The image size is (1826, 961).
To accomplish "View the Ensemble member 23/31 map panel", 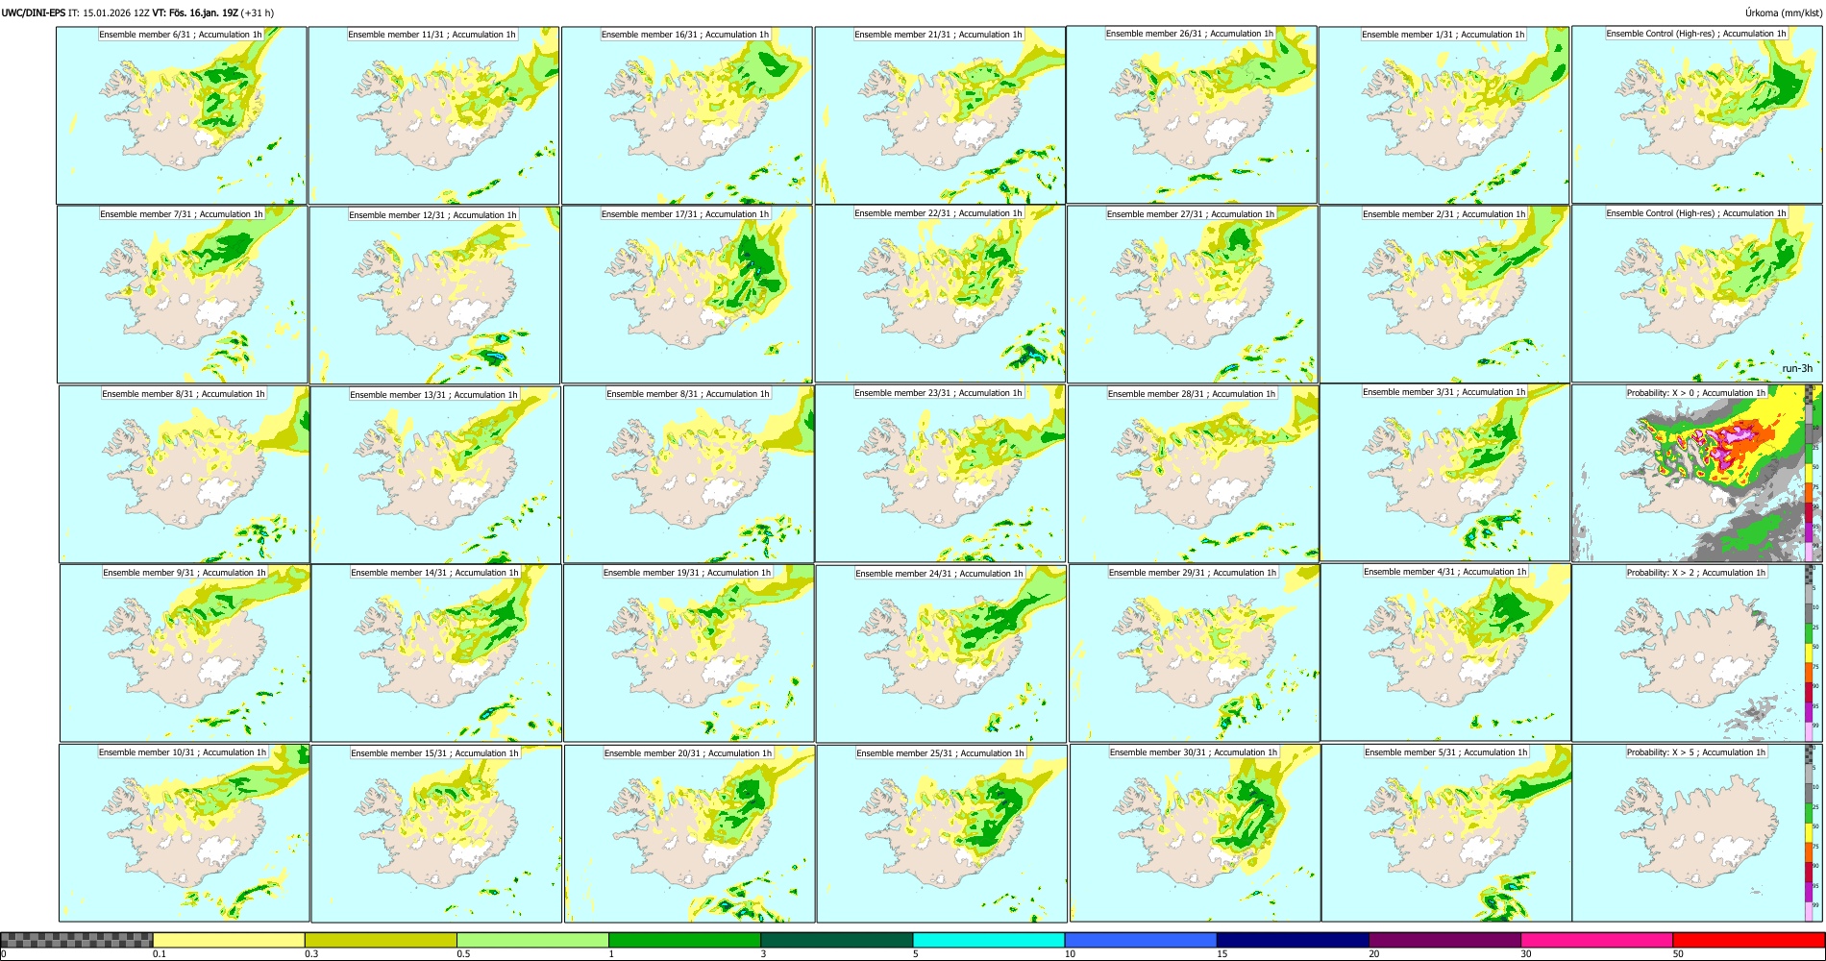I will tap(940, 473).
